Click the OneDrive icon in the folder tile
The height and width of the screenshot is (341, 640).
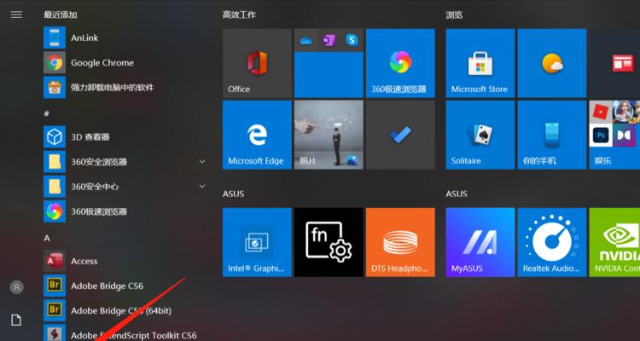click(x=305, y=40)
